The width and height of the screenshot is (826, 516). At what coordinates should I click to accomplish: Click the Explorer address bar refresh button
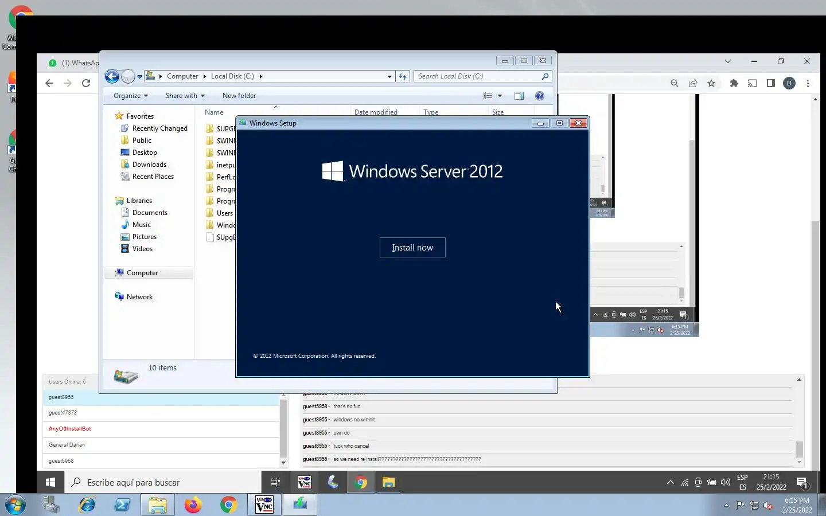[x=403, y=76]
